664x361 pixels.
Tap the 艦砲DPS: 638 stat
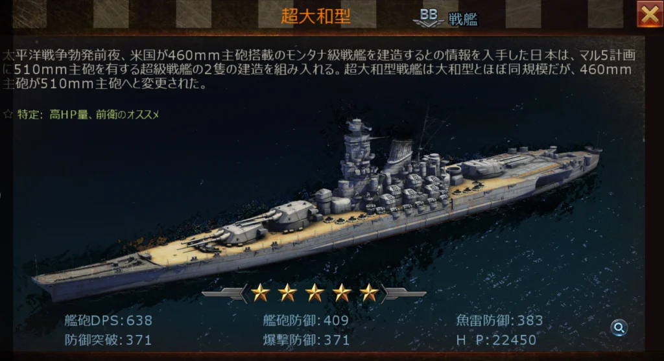(108, 320)
